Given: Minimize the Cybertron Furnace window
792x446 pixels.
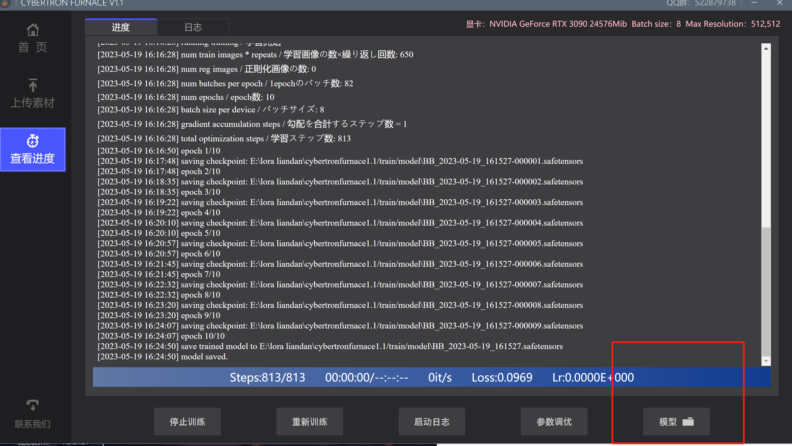Looking at the screenshot, I should 754,3.
